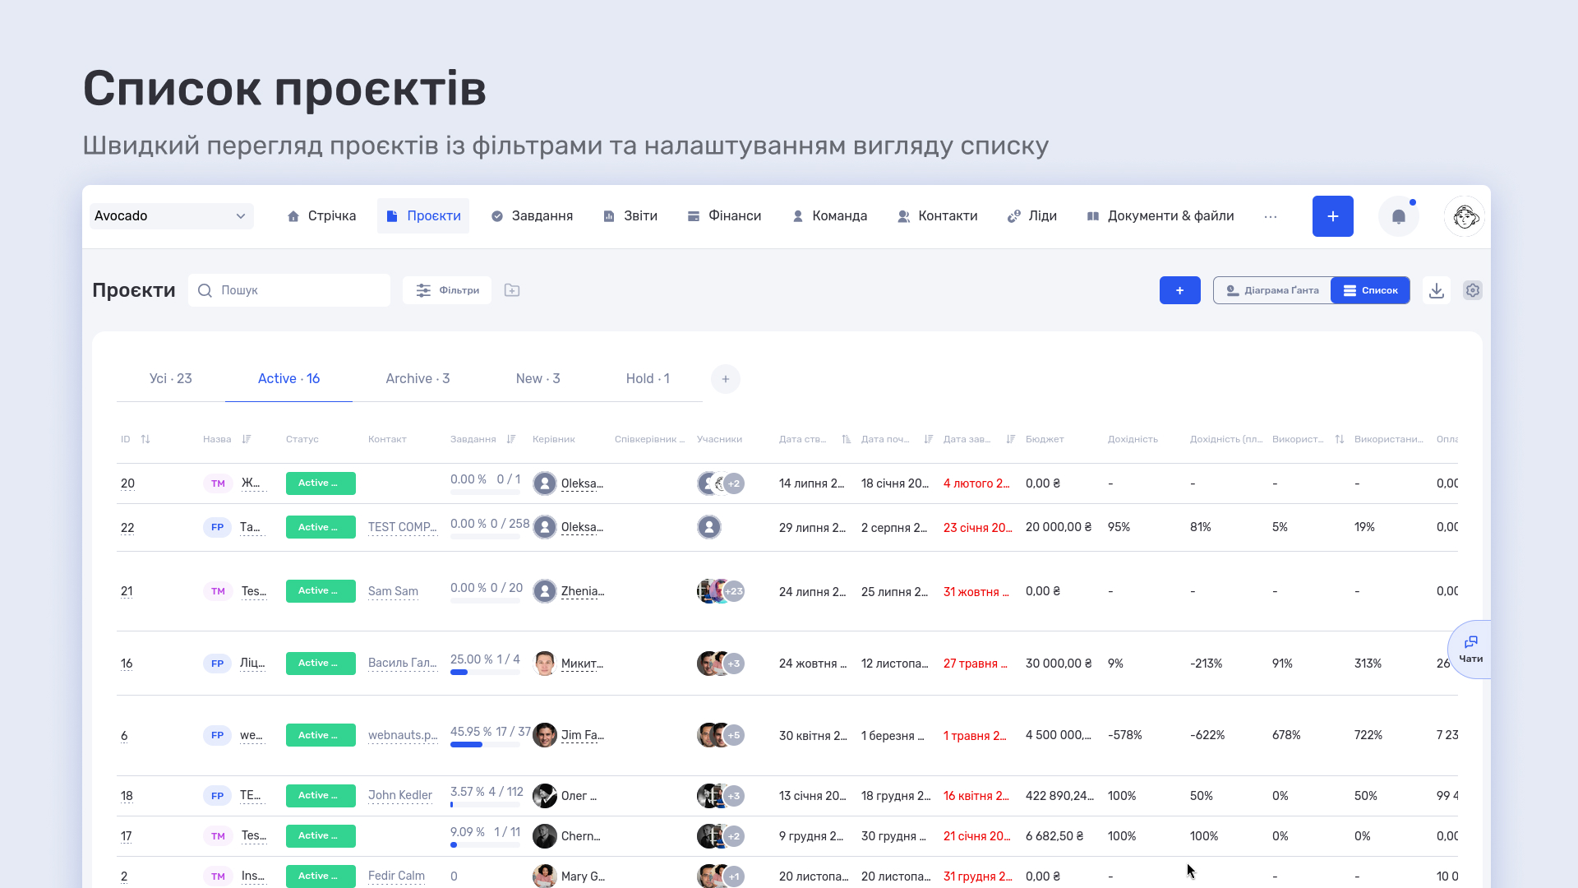Open status dropdown for project 21
Image resolution: width=1578 pixels, height=888 pixels.
coord(321,591)
